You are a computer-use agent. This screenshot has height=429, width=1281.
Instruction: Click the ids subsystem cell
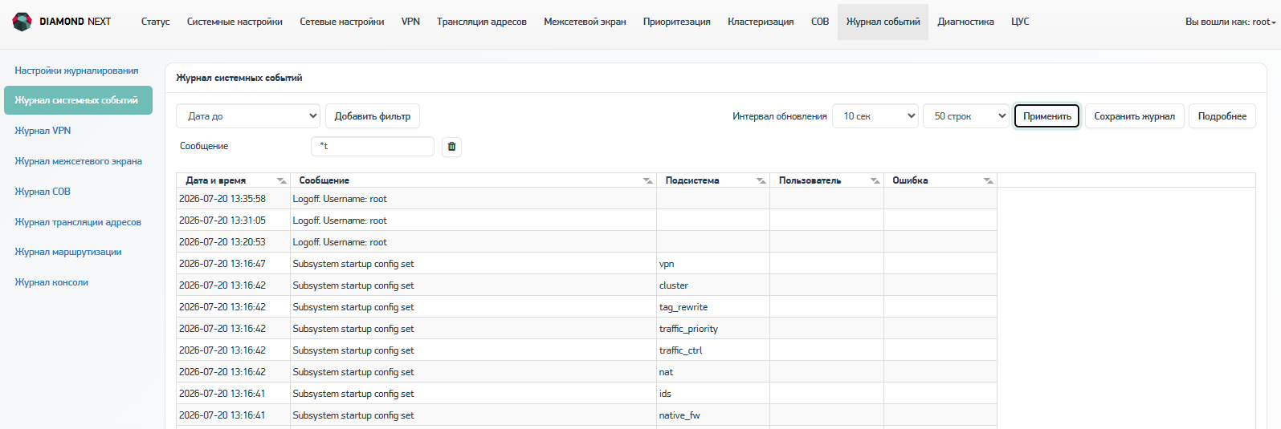[x=713, y=394]
